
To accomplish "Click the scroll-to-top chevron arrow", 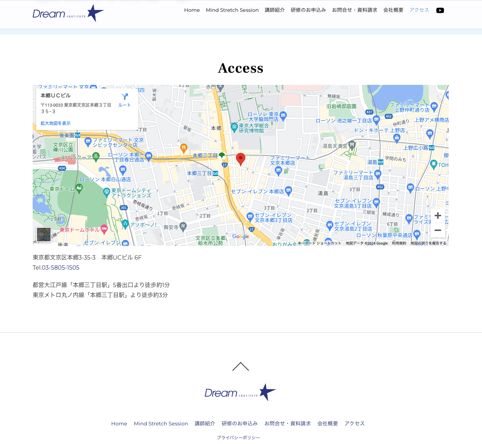I will pos(241,367).
